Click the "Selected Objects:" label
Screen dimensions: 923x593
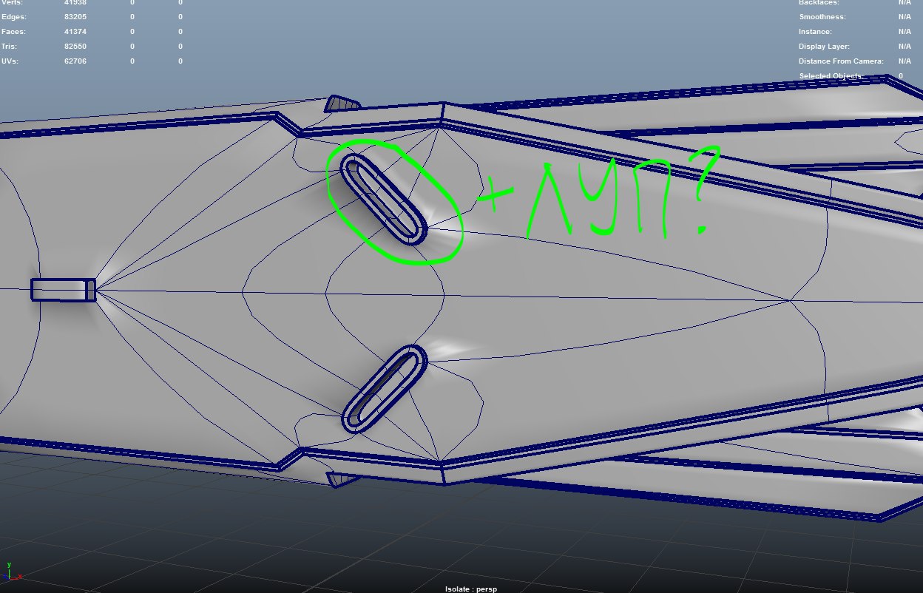[x=831, y=76]
